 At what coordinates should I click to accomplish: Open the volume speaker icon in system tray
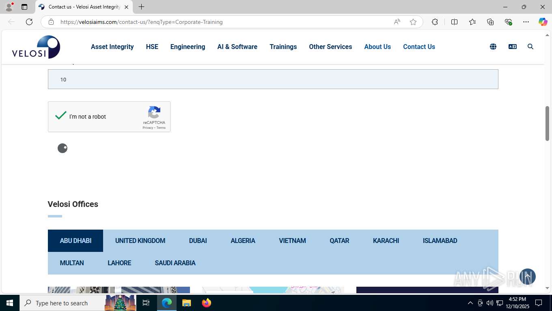(x=489, y=303)
